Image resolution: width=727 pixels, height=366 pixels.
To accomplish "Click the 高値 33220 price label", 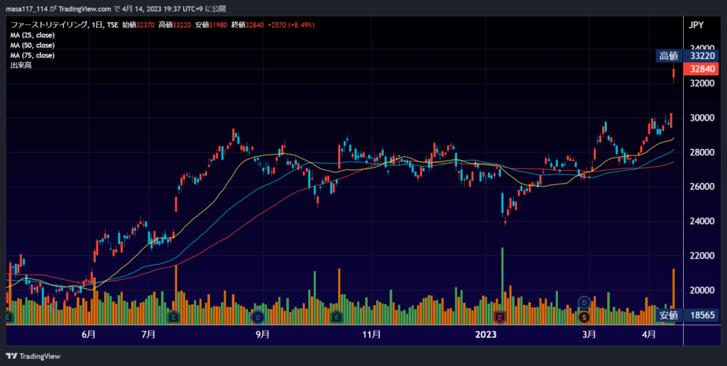I will click(x=687, y=56).
